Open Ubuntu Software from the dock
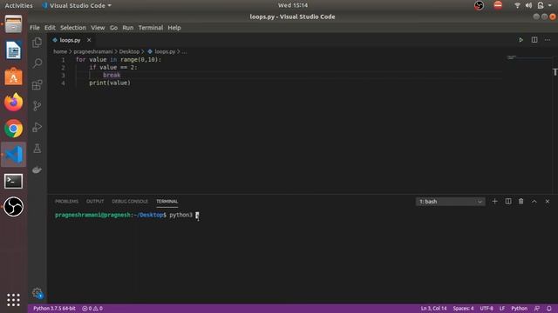 [14, 77]
